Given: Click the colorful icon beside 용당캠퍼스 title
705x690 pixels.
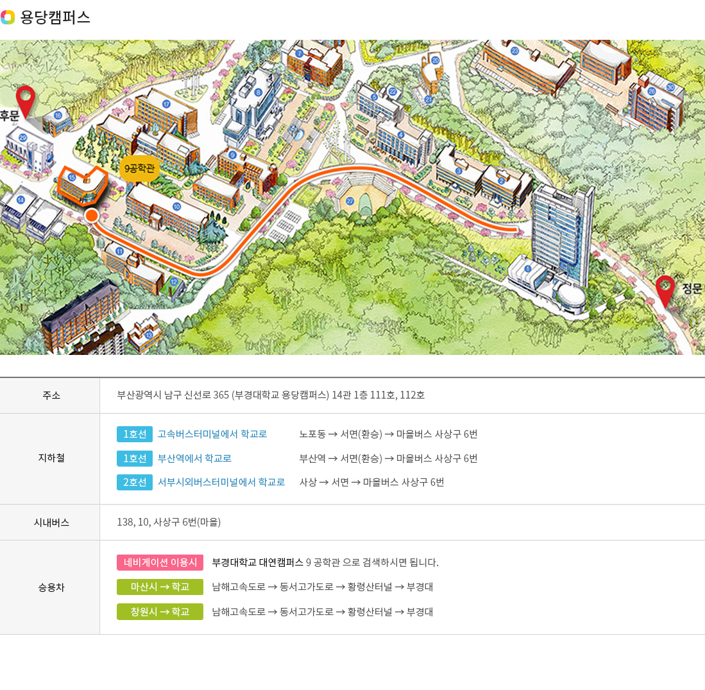Looking at the screenshot, I should (x=8, y=17).
